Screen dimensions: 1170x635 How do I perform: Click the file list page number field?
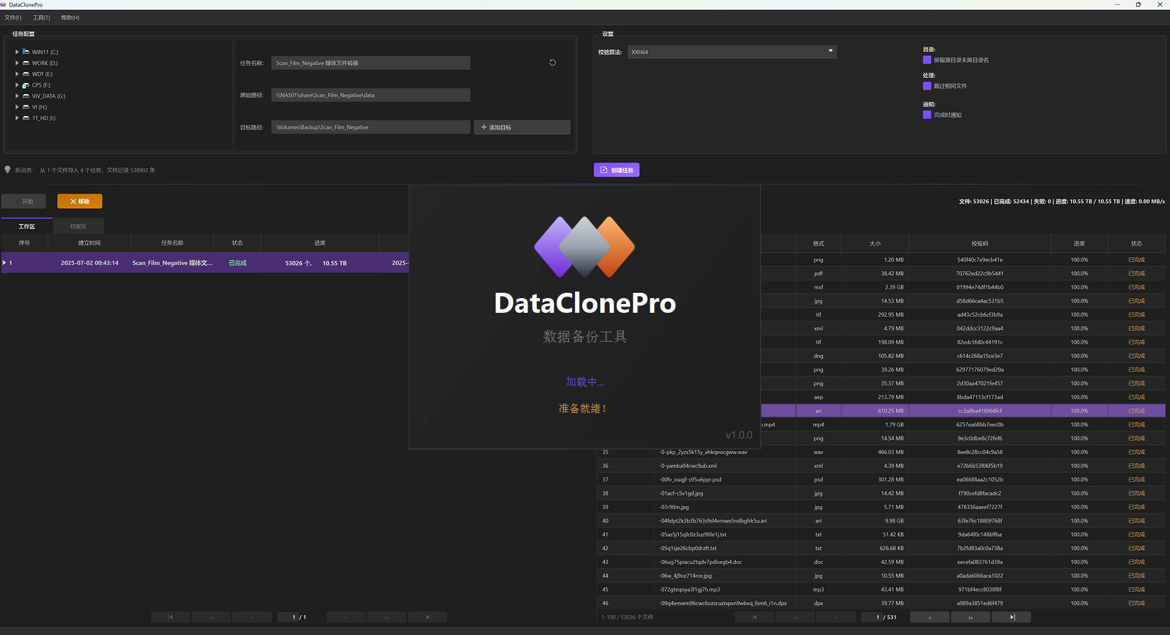[x=871, y=617]
